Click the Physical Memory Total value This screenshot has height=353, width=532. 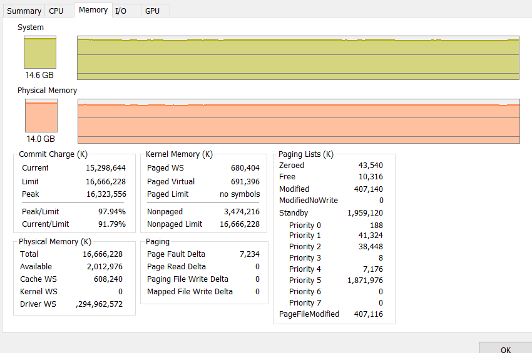point(103,254)
